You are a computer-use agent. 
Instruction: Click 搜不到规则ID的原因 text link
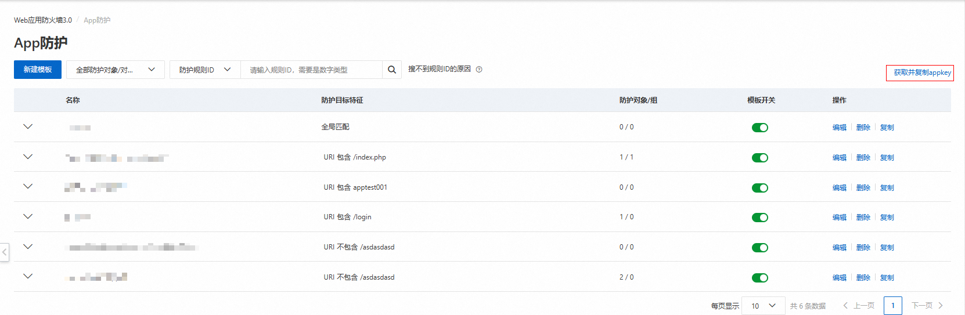pos(439,69)
